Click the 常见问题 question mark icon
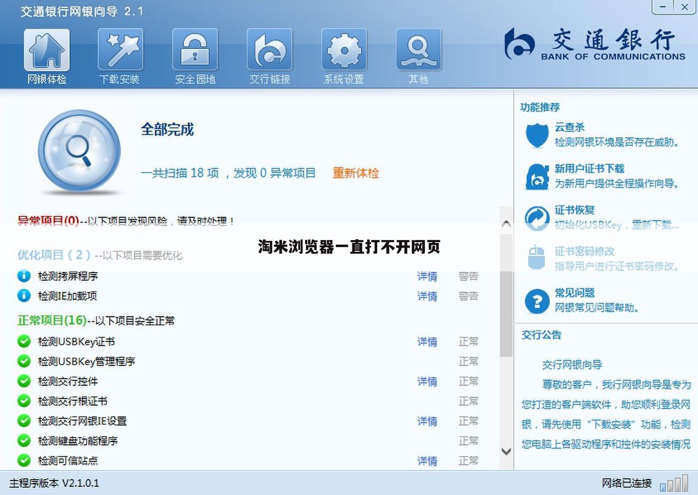The height and width of the screenshot is (495, 698). click(537, 301)
